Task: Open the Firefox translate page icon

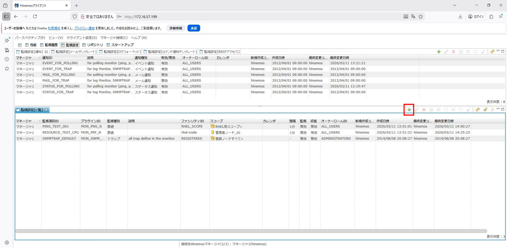Action: coord(413,17)
